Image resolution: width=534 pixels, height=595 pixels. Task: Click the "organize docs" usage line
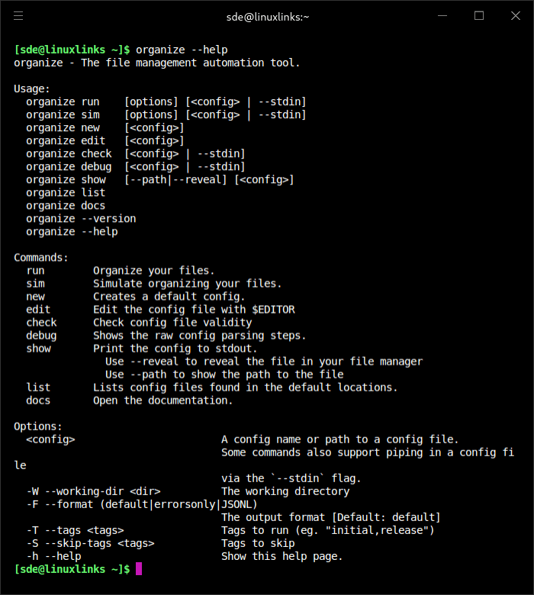coord(66,205)
